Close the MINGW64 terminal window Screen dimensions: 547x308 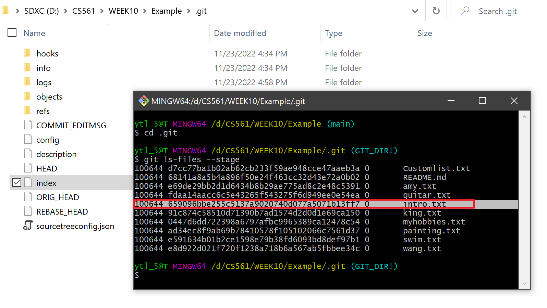[514, 101]
